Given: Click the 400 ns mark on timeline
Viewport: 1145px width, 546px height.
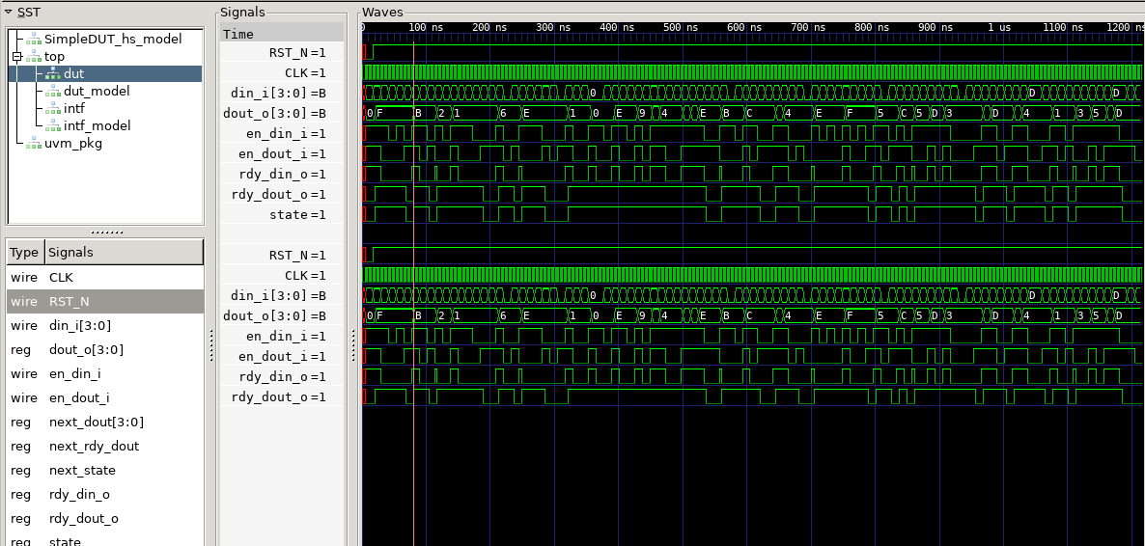Looking at the screenshot, I should coord(618,27).
